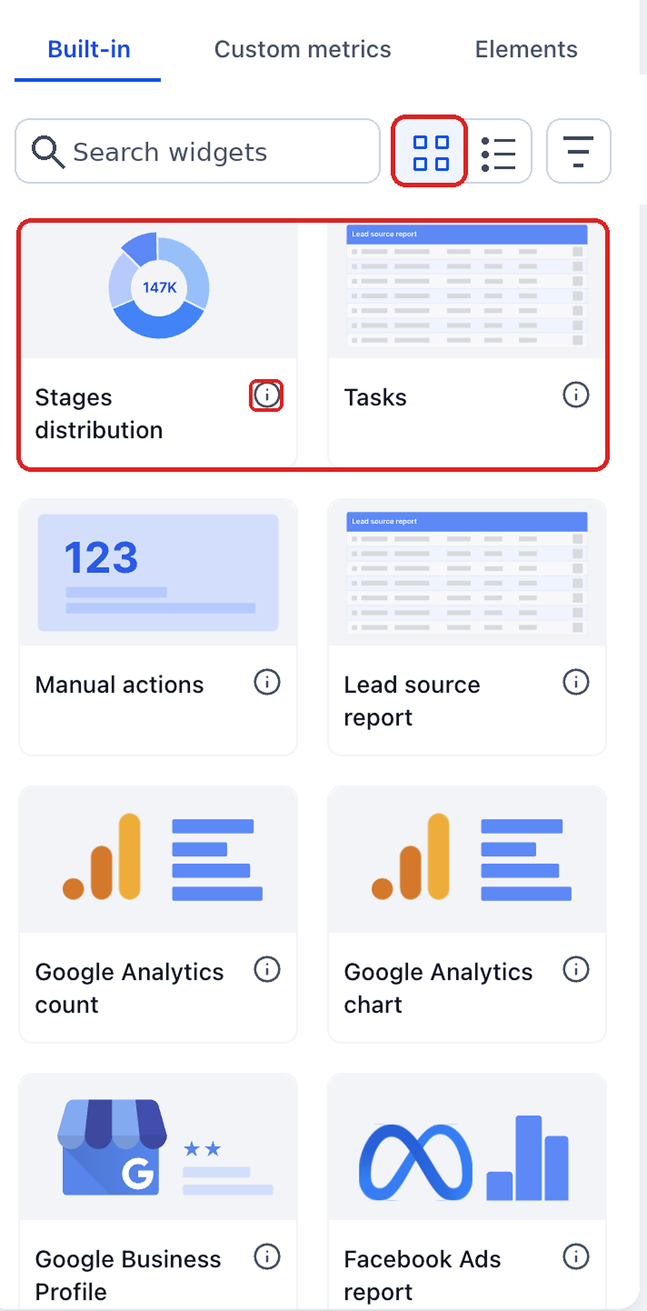Open the Custom metrics tab

pos(303,49)
